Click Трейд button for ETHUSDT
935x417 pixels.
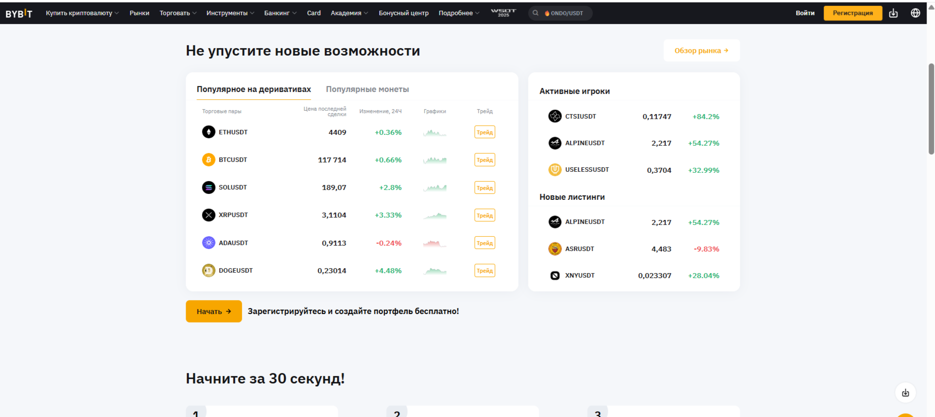(485, 132)
